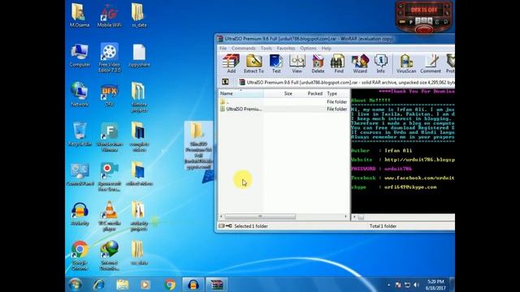Select the UltraISO Premiu... folder row
Screen dimensions: 520x292
pyautogui.click(x=284, y=109)
